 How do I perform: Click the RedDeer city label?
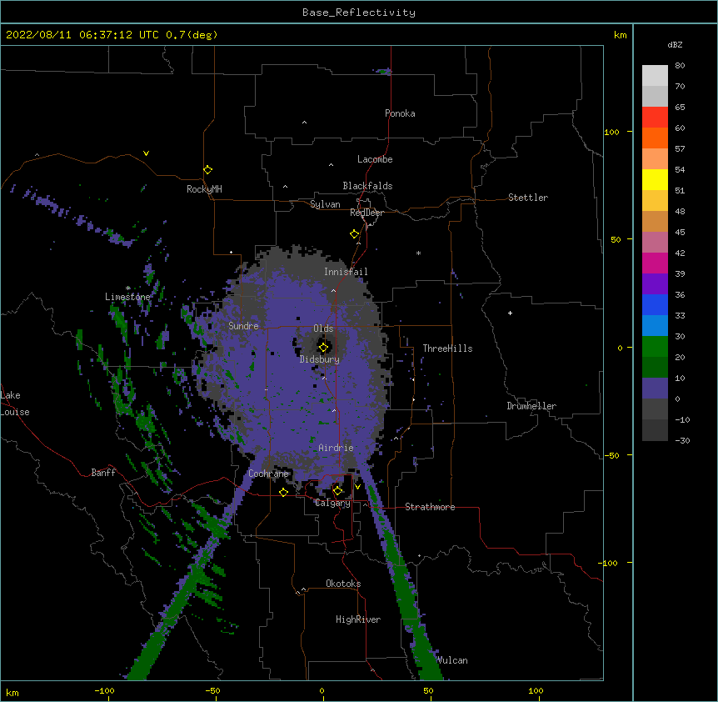(x=366, y=213)
